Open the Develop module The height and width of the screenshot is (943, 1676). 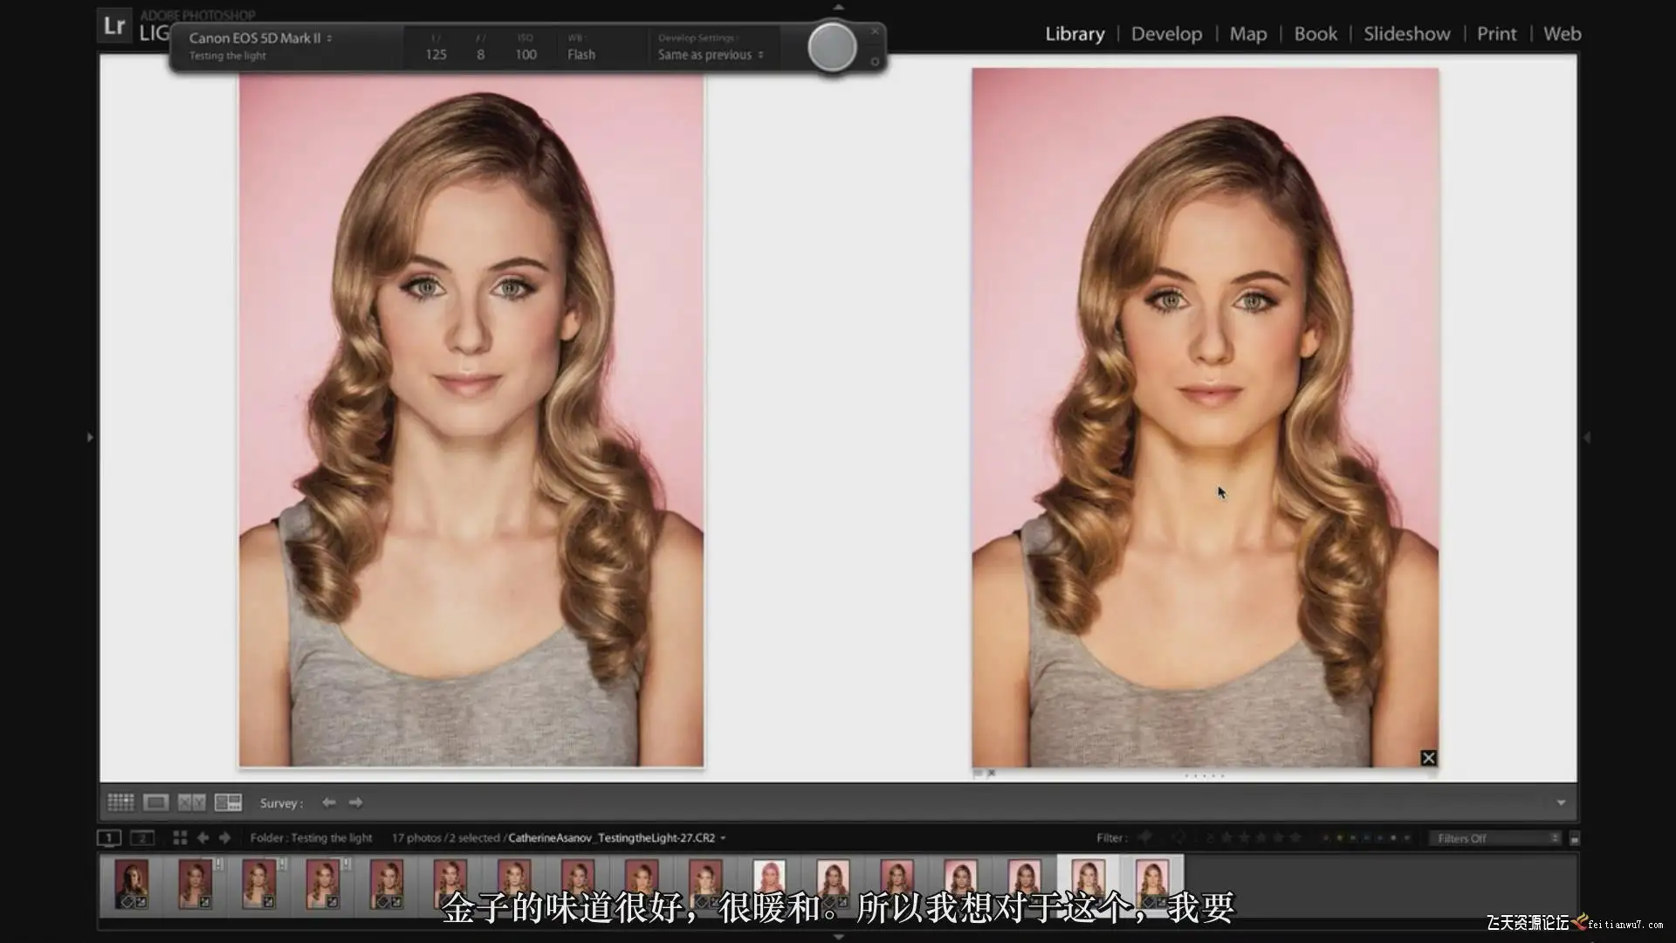(x=1166, y=34)
